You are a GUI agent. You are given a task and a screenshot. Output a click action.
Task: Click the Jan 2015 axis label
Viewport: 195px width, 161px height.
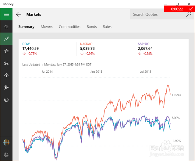96,72
